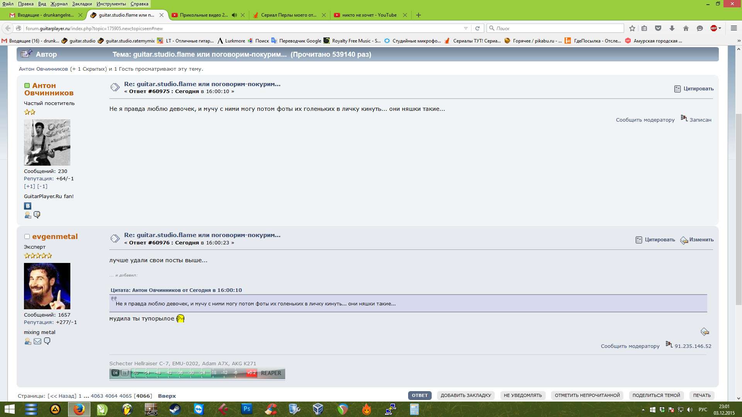
Task: Expand the URL bar history dropdown
Action: [x=466, y=28]
